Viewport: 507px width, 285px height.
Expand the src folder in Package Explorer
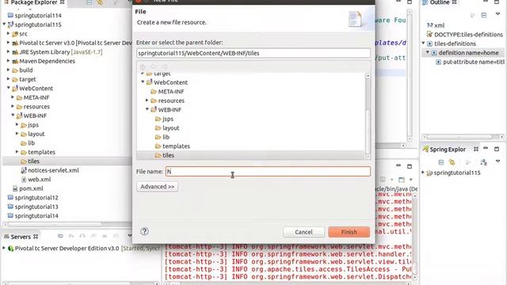[x=9, y=33]
